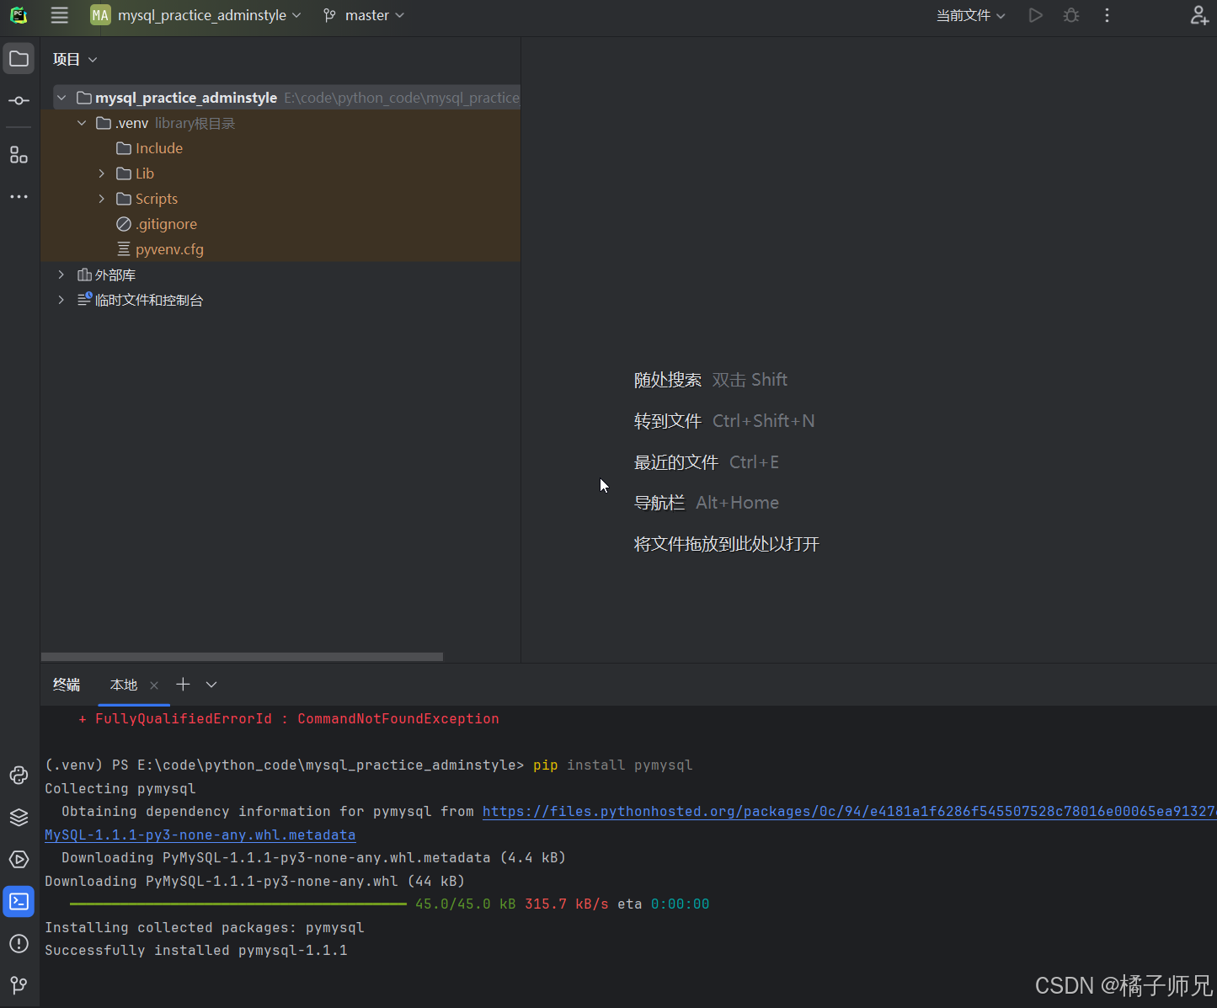Collapse the mysql_practice_adminstyle root node
This screenshot has height=1008, width=1217.
click(61, 98)
